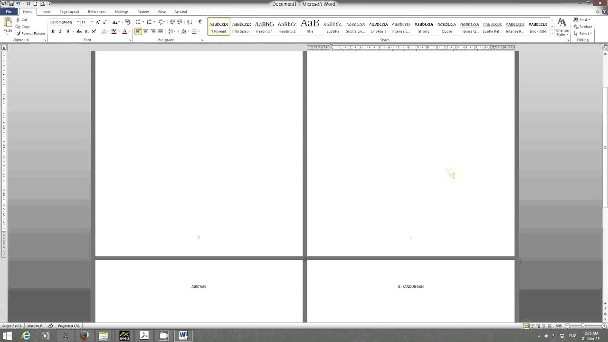
Task: Open Internet Explorer from taskbar
Action: [x=26, y=336]
